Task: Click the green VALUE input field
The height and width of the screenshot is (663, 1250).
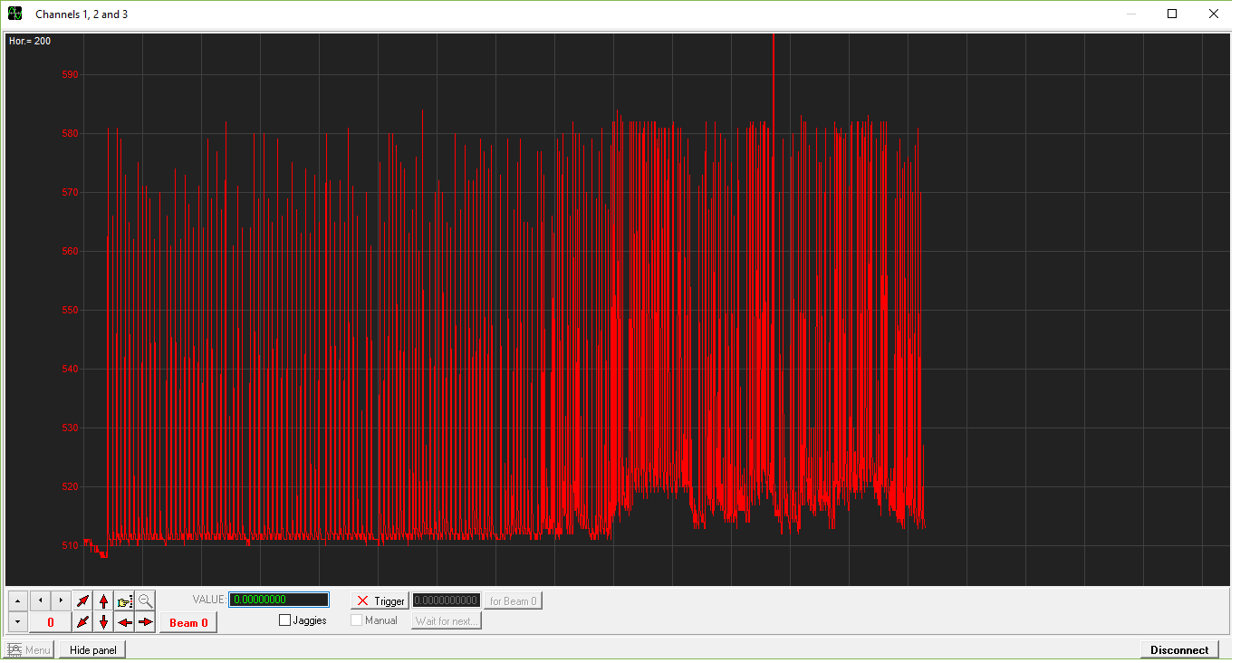Action: coord(279,600)
